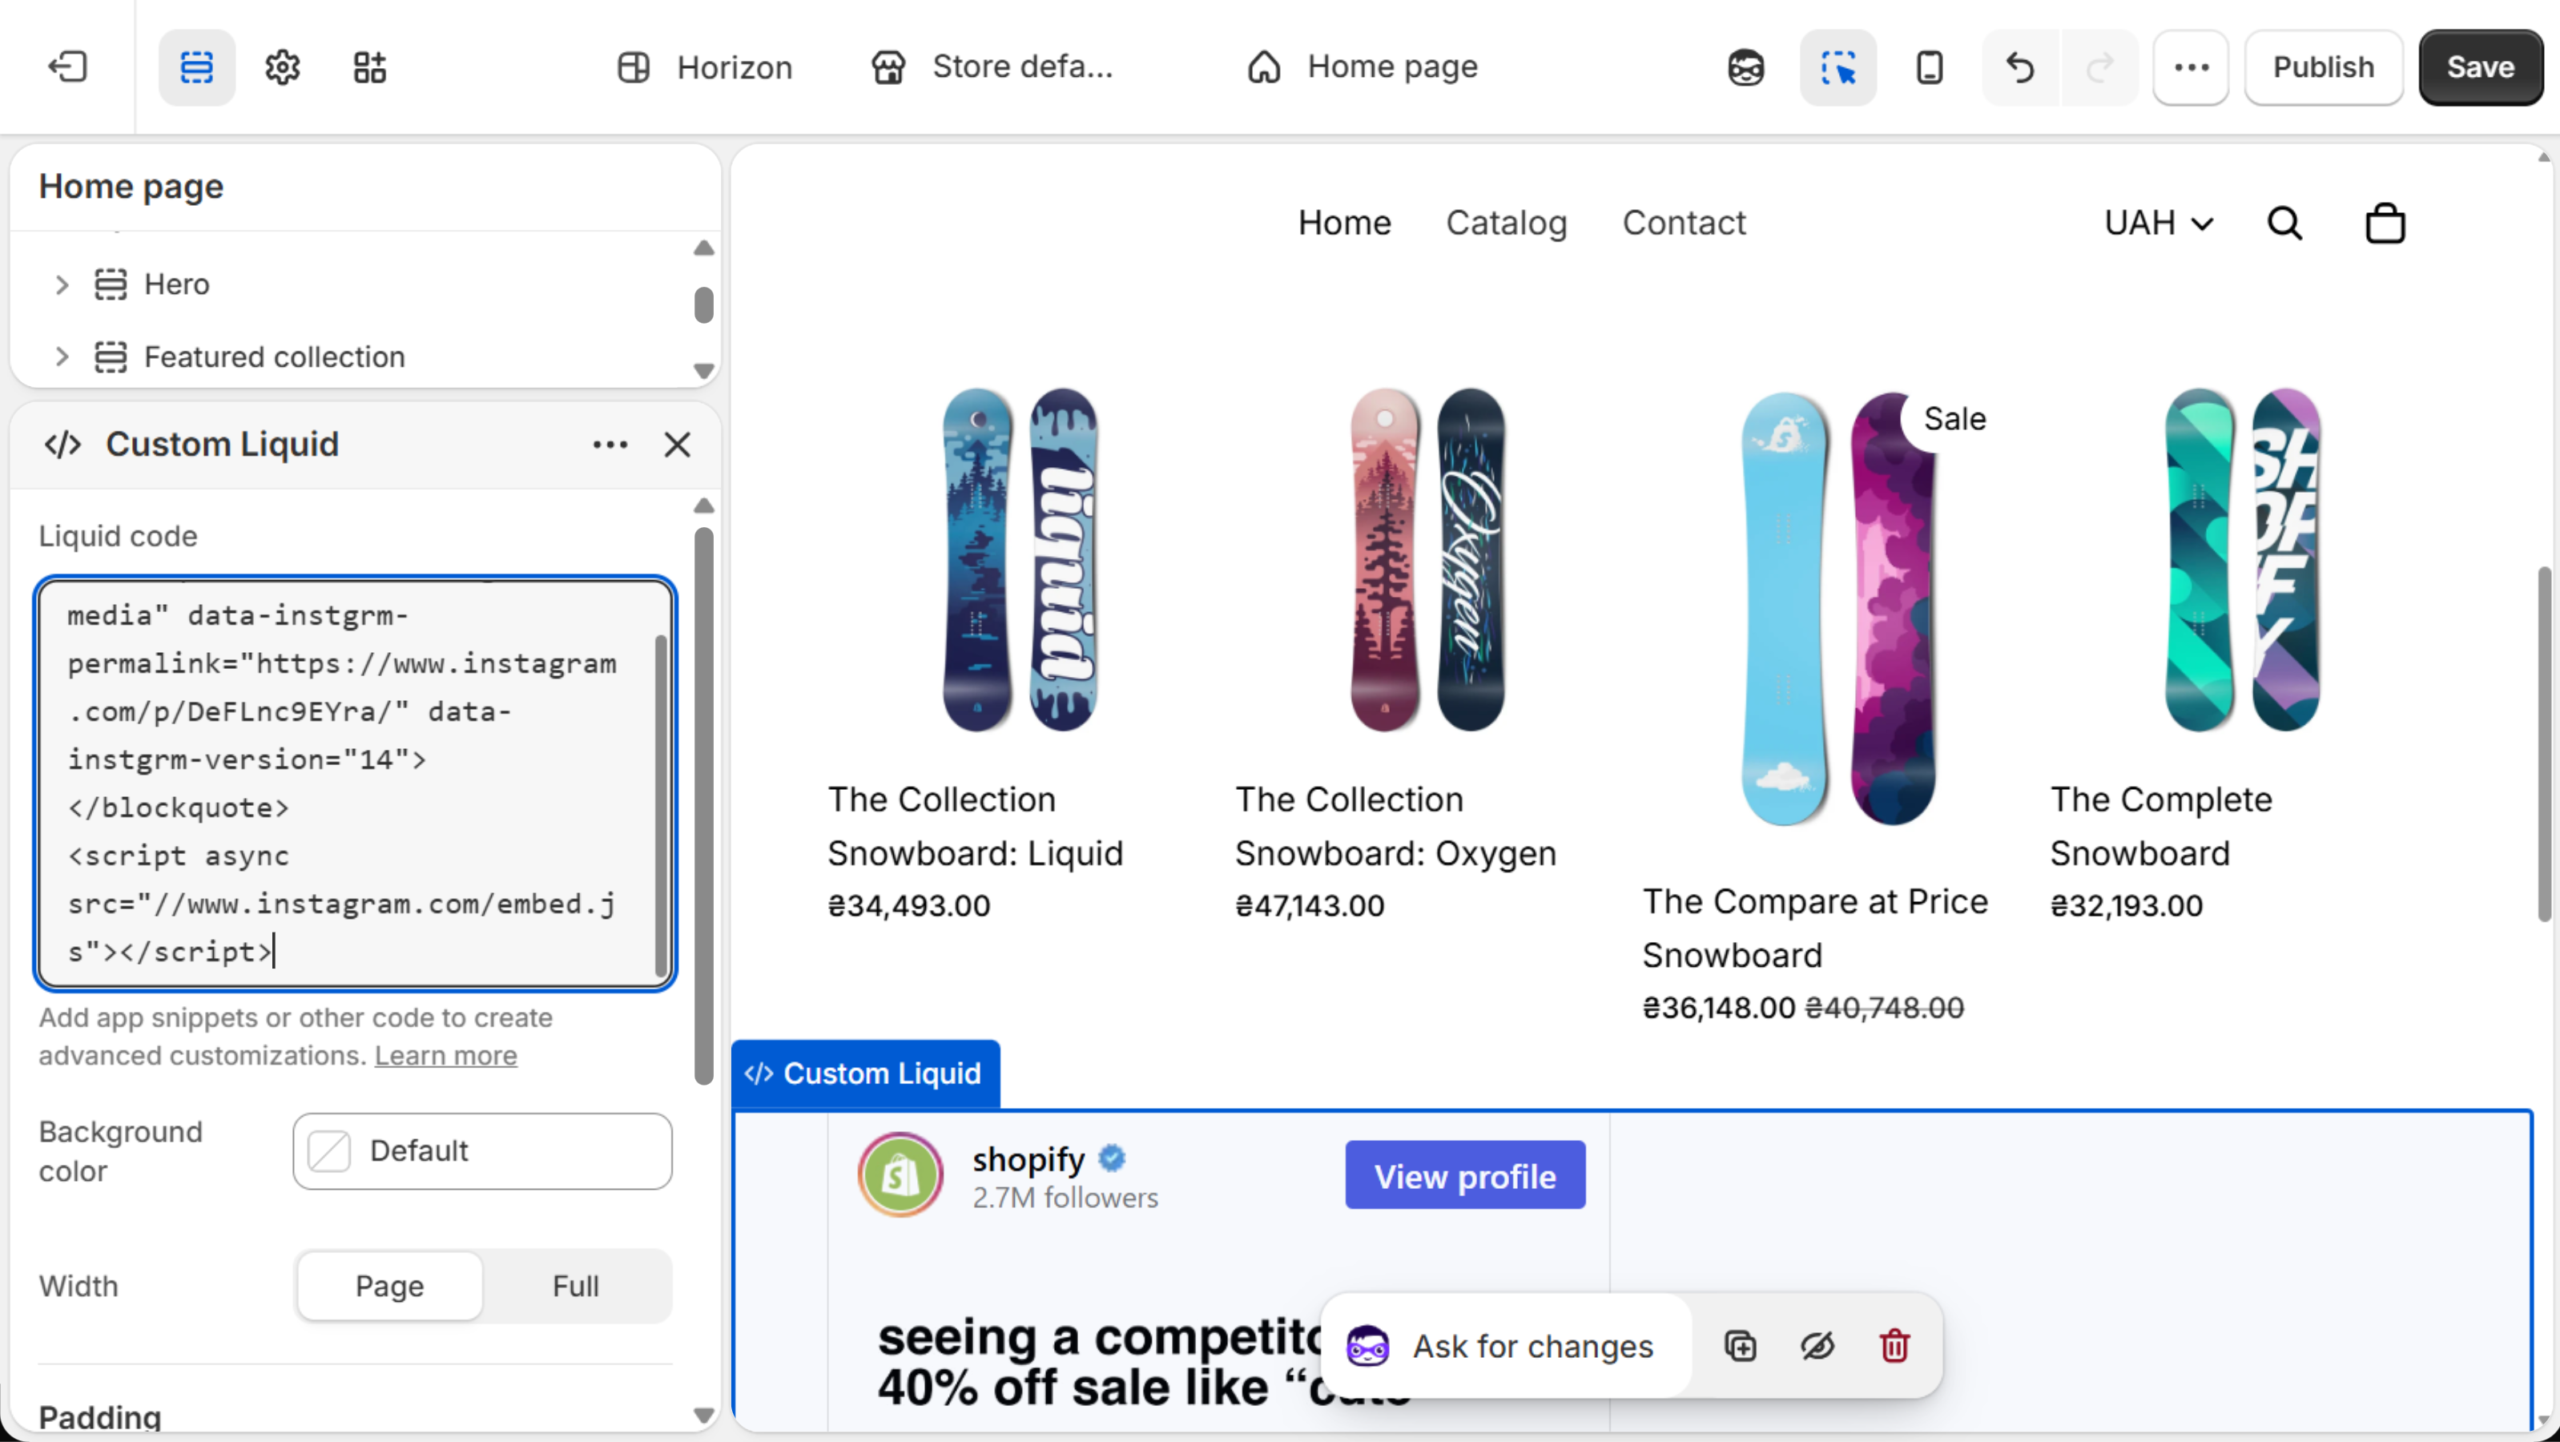2560x1442 pixels.
Task: Expand the Hero section
Action: pos(62,284)
